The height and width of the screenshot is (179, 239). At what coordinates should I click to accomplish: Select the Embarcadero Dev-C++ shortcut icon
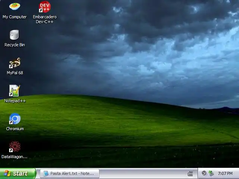44,7
